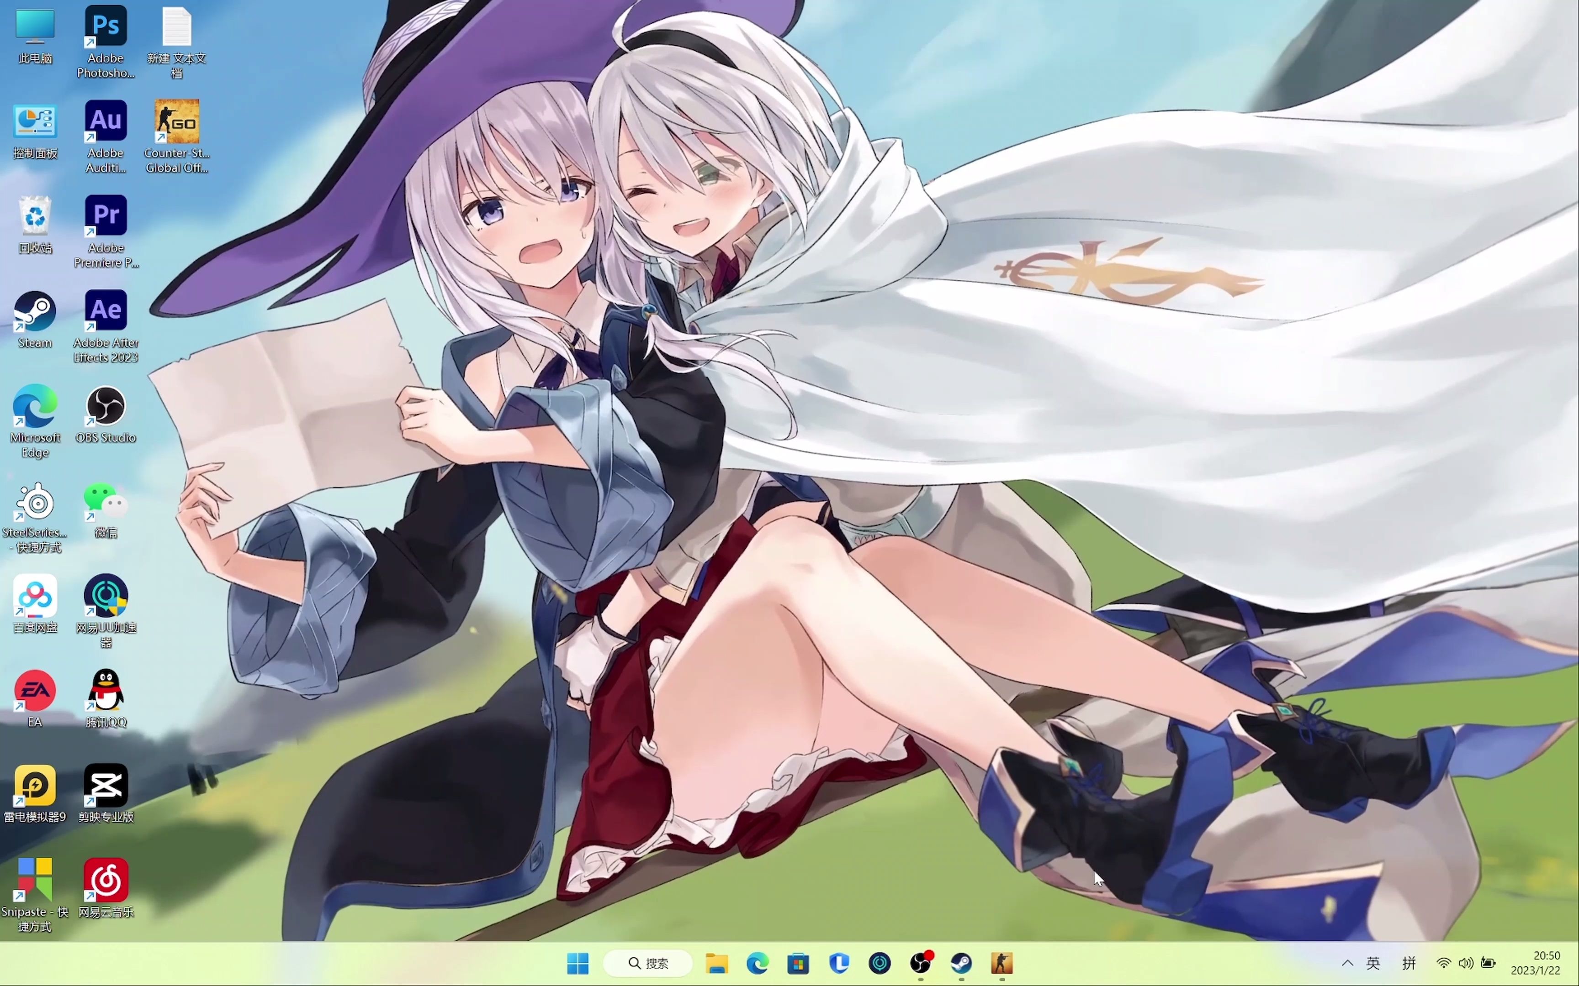This screenshot has width=1579, height=986.
Task: Open the battery status tray icon
Action: point(1488,963)
